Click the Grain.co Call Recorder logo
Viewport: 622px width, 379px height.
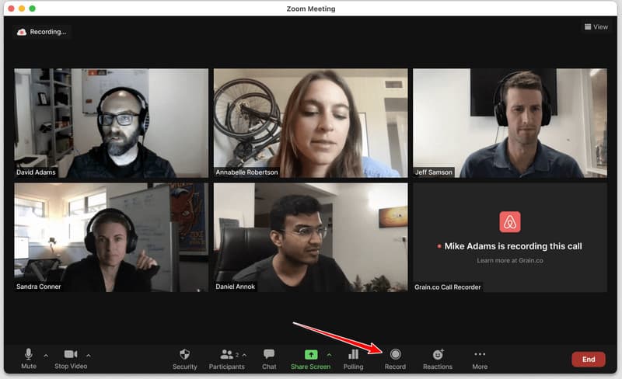tap(509, 222)
